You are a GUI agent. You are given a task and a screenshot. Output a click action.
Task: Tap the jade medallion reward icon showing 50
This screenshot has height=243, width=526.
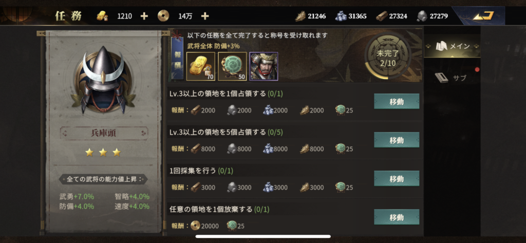click(x=232, y=66)
